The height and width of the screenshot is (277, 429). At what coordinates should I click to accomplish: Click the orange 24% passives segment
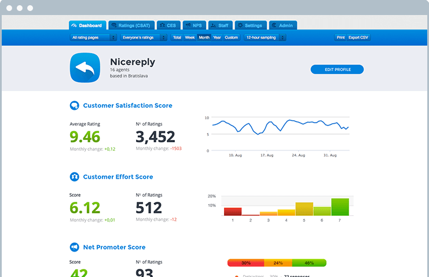click(x=278, y=263)
